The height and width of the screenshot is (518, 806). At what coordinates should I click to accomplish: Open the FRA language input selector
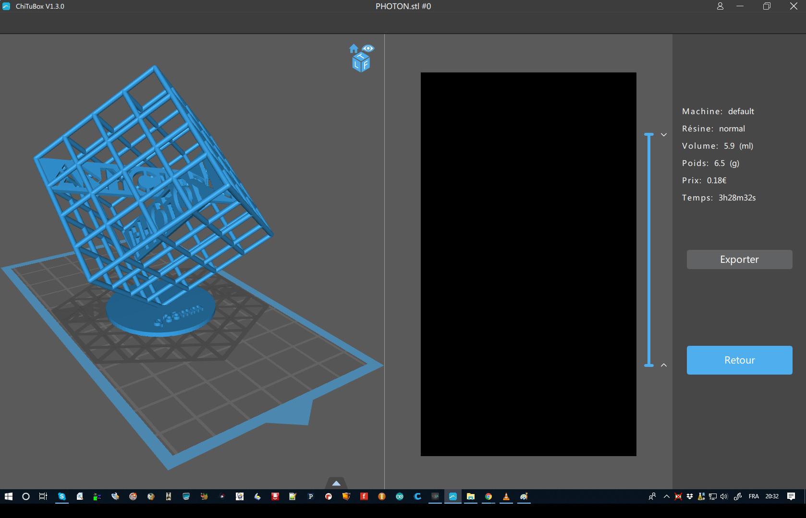(x=754, y=496)
